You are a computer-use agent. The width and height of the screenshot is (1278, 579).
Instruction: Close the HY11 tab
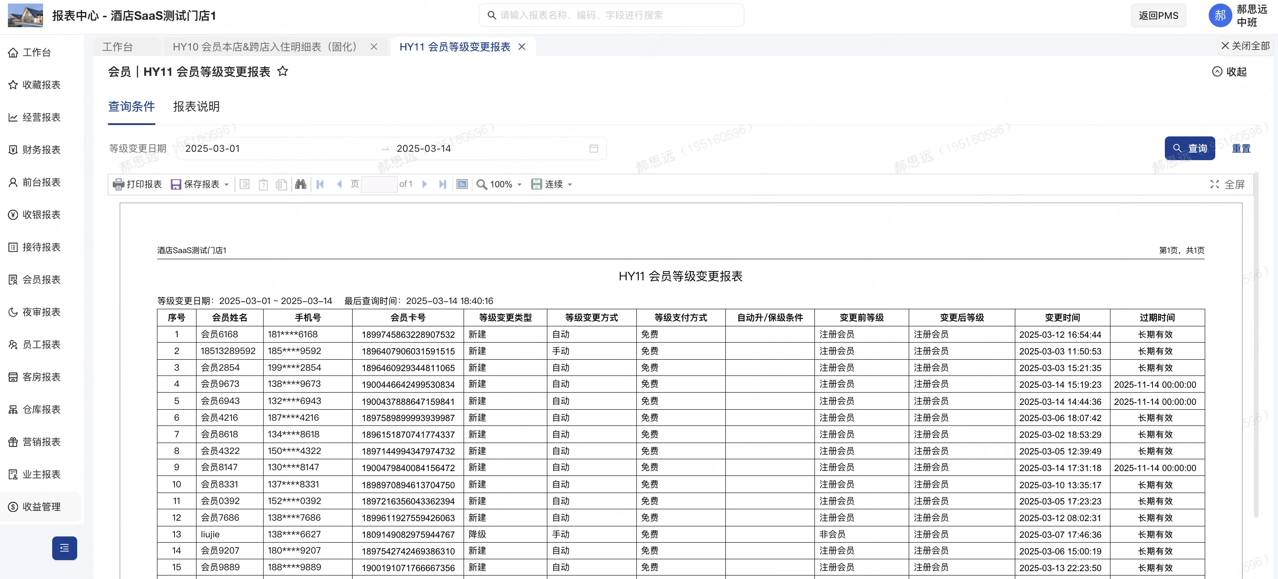[522, 46]
